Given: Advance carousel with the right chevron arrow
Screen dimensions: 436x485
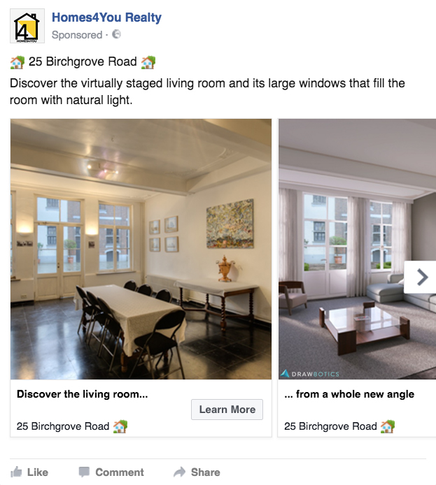Looking at the screenshot, I should coord(420,277).
